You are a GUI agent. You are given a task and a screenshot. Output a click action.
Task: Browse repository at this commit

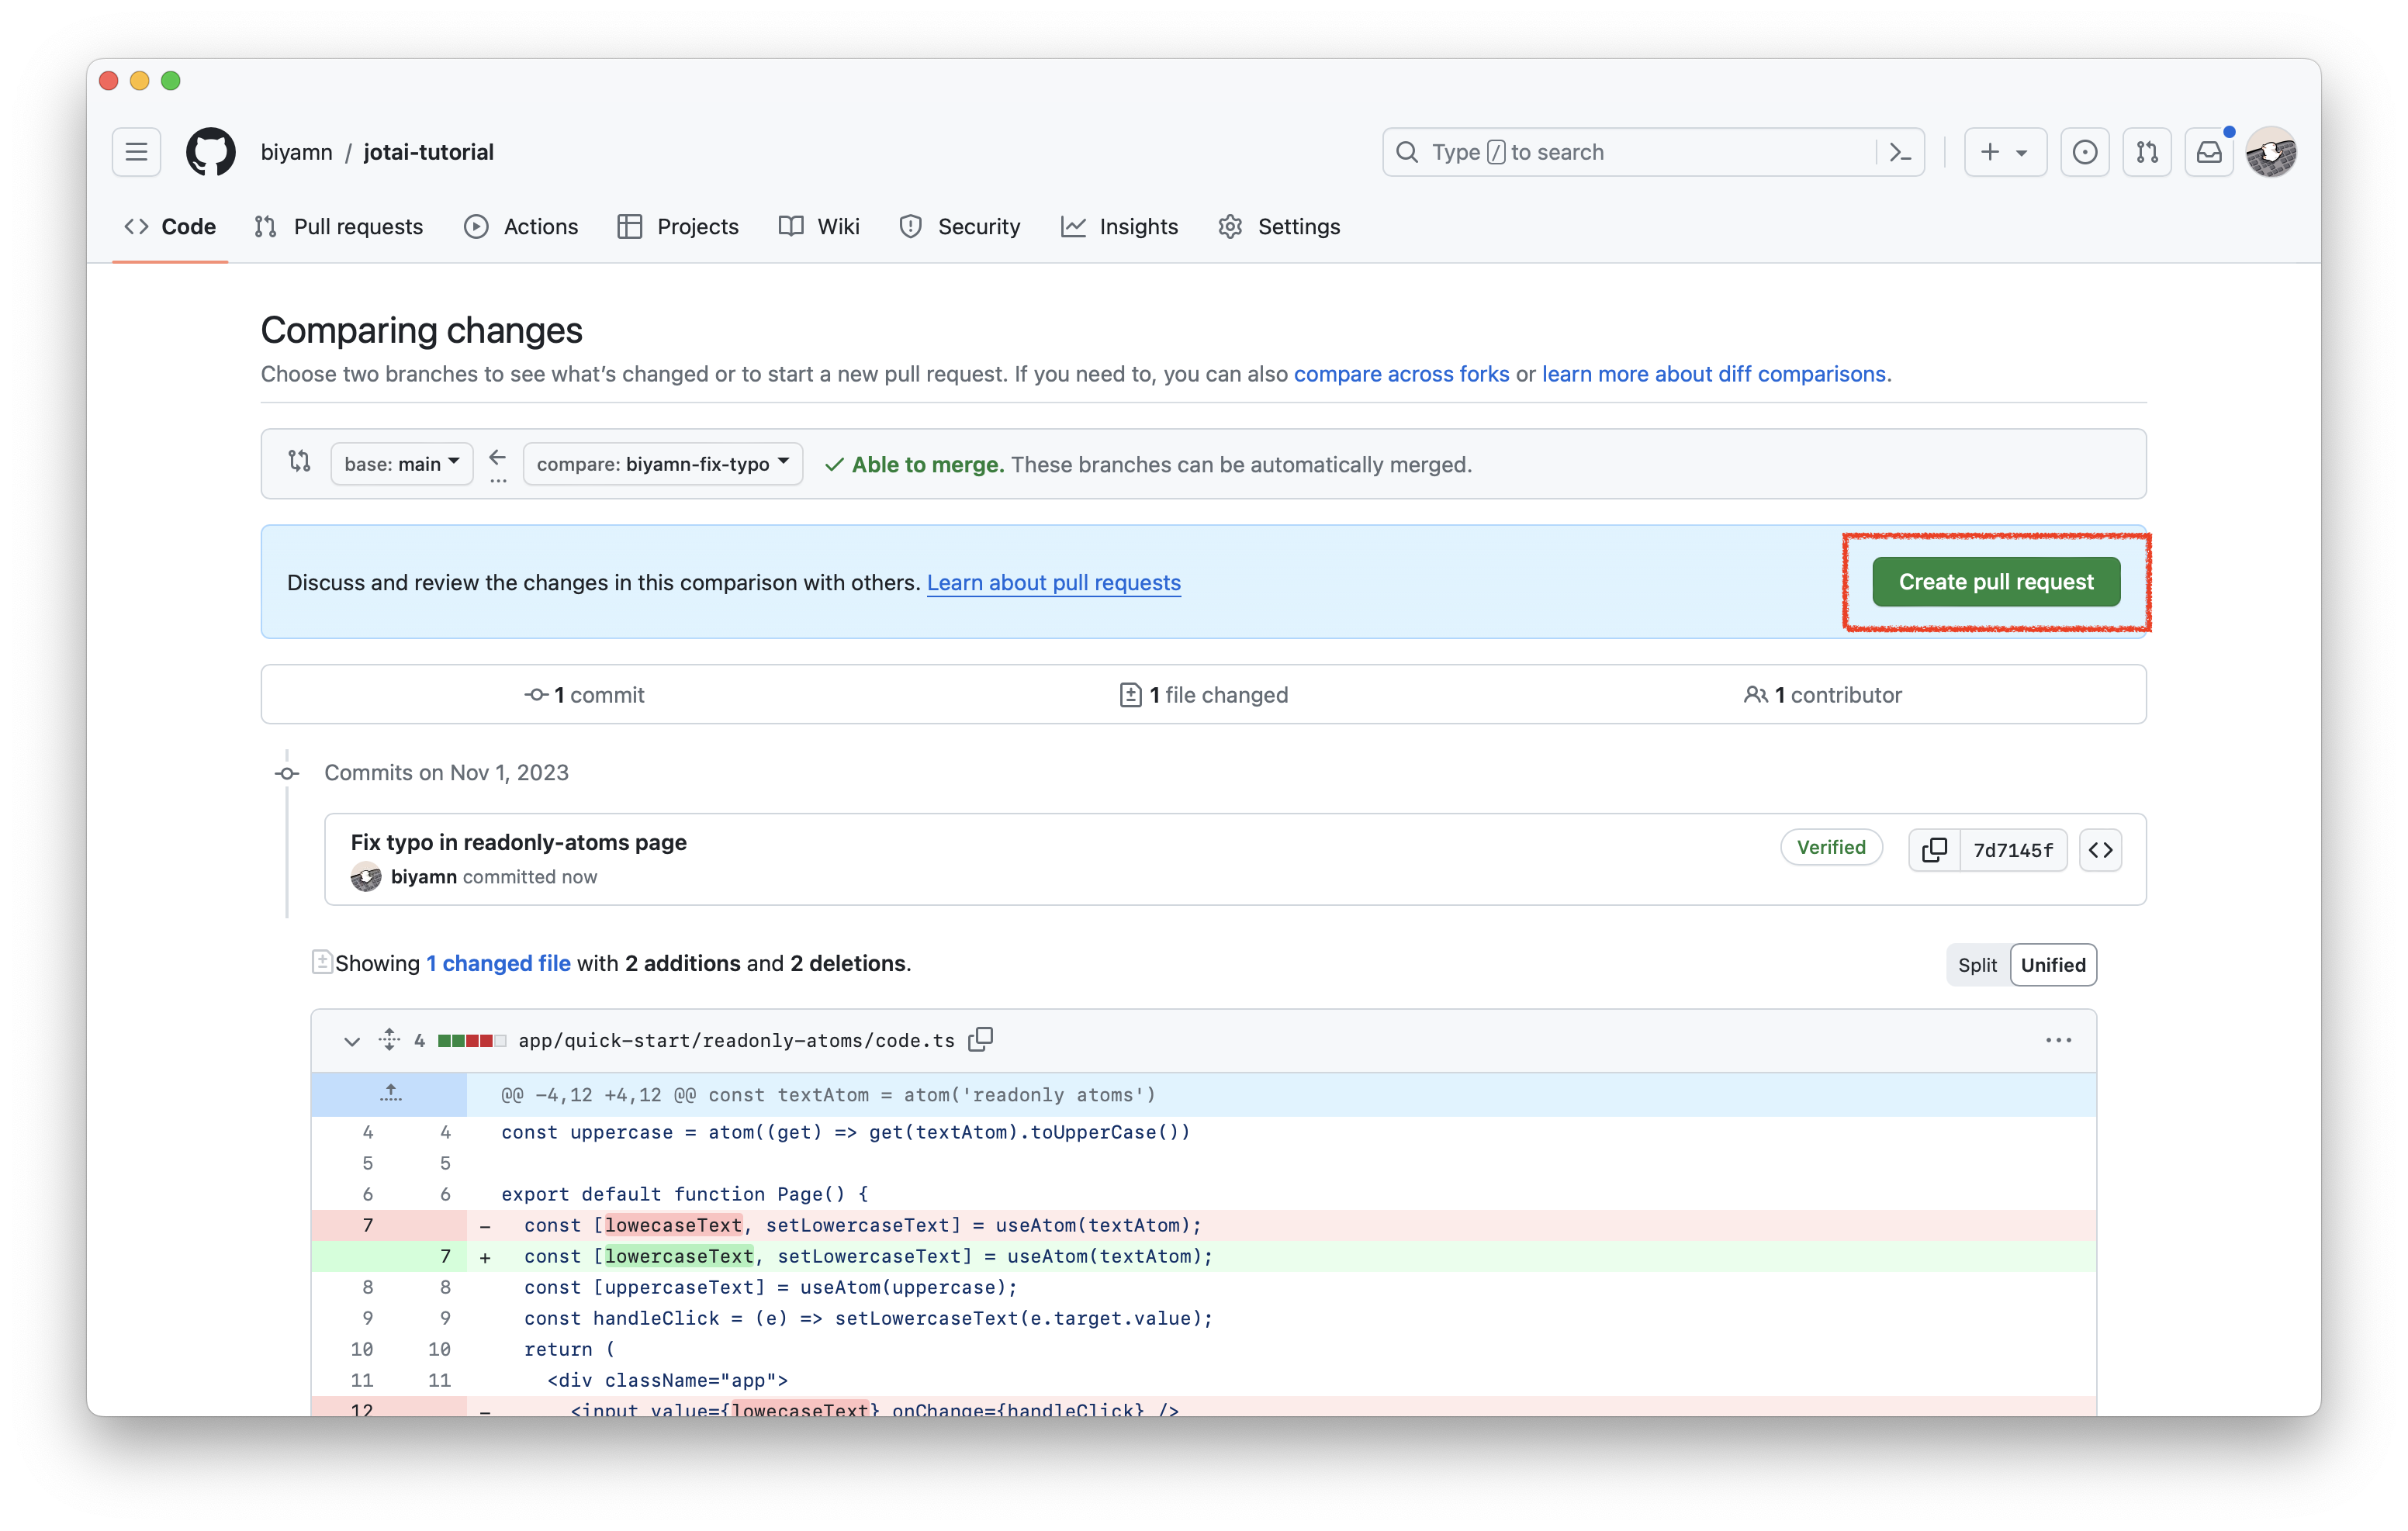point(2100,850)
